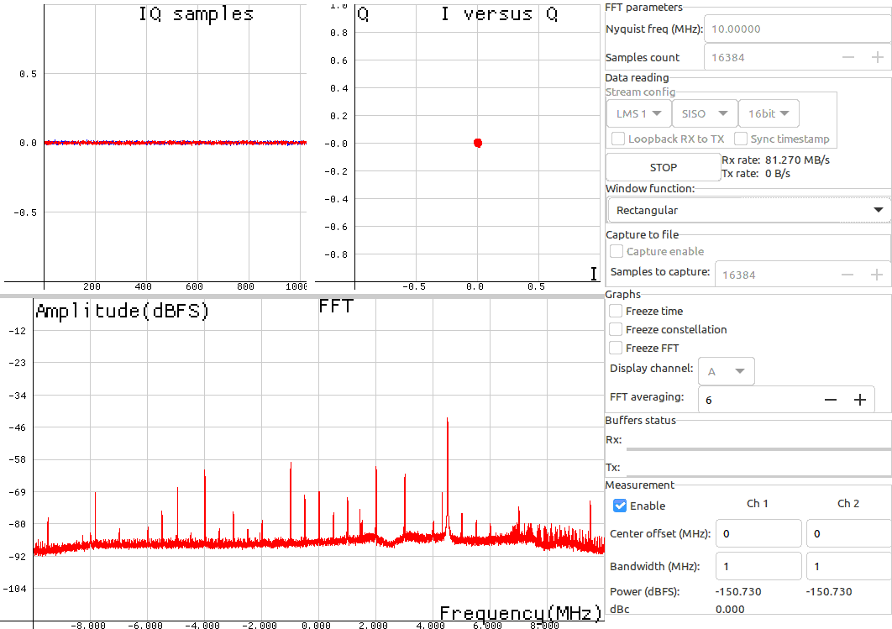
Task: Toggle Freeze constellation checkbox
Action: coord(617,329)
